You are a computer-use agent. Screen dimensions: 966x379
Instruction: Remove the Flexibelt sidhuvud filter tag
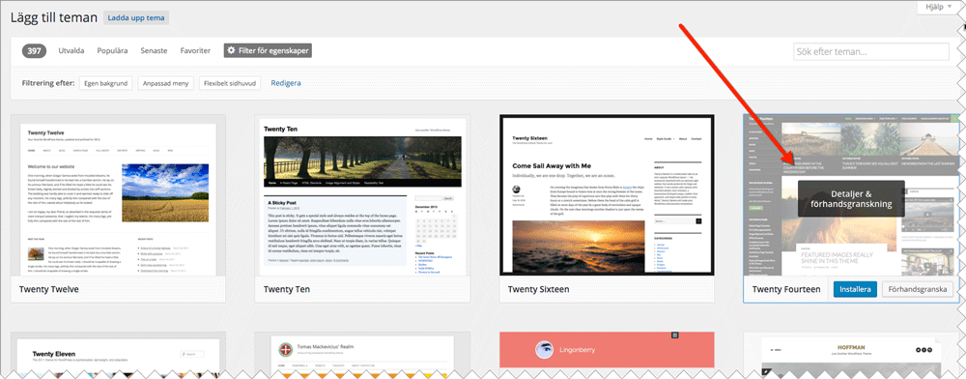point(230,82)
